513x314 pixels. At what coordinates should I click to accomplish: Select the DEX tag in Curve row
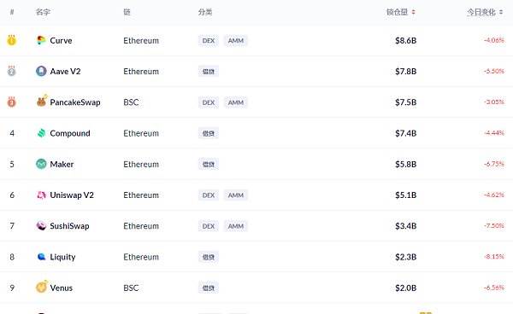(209, 40)
